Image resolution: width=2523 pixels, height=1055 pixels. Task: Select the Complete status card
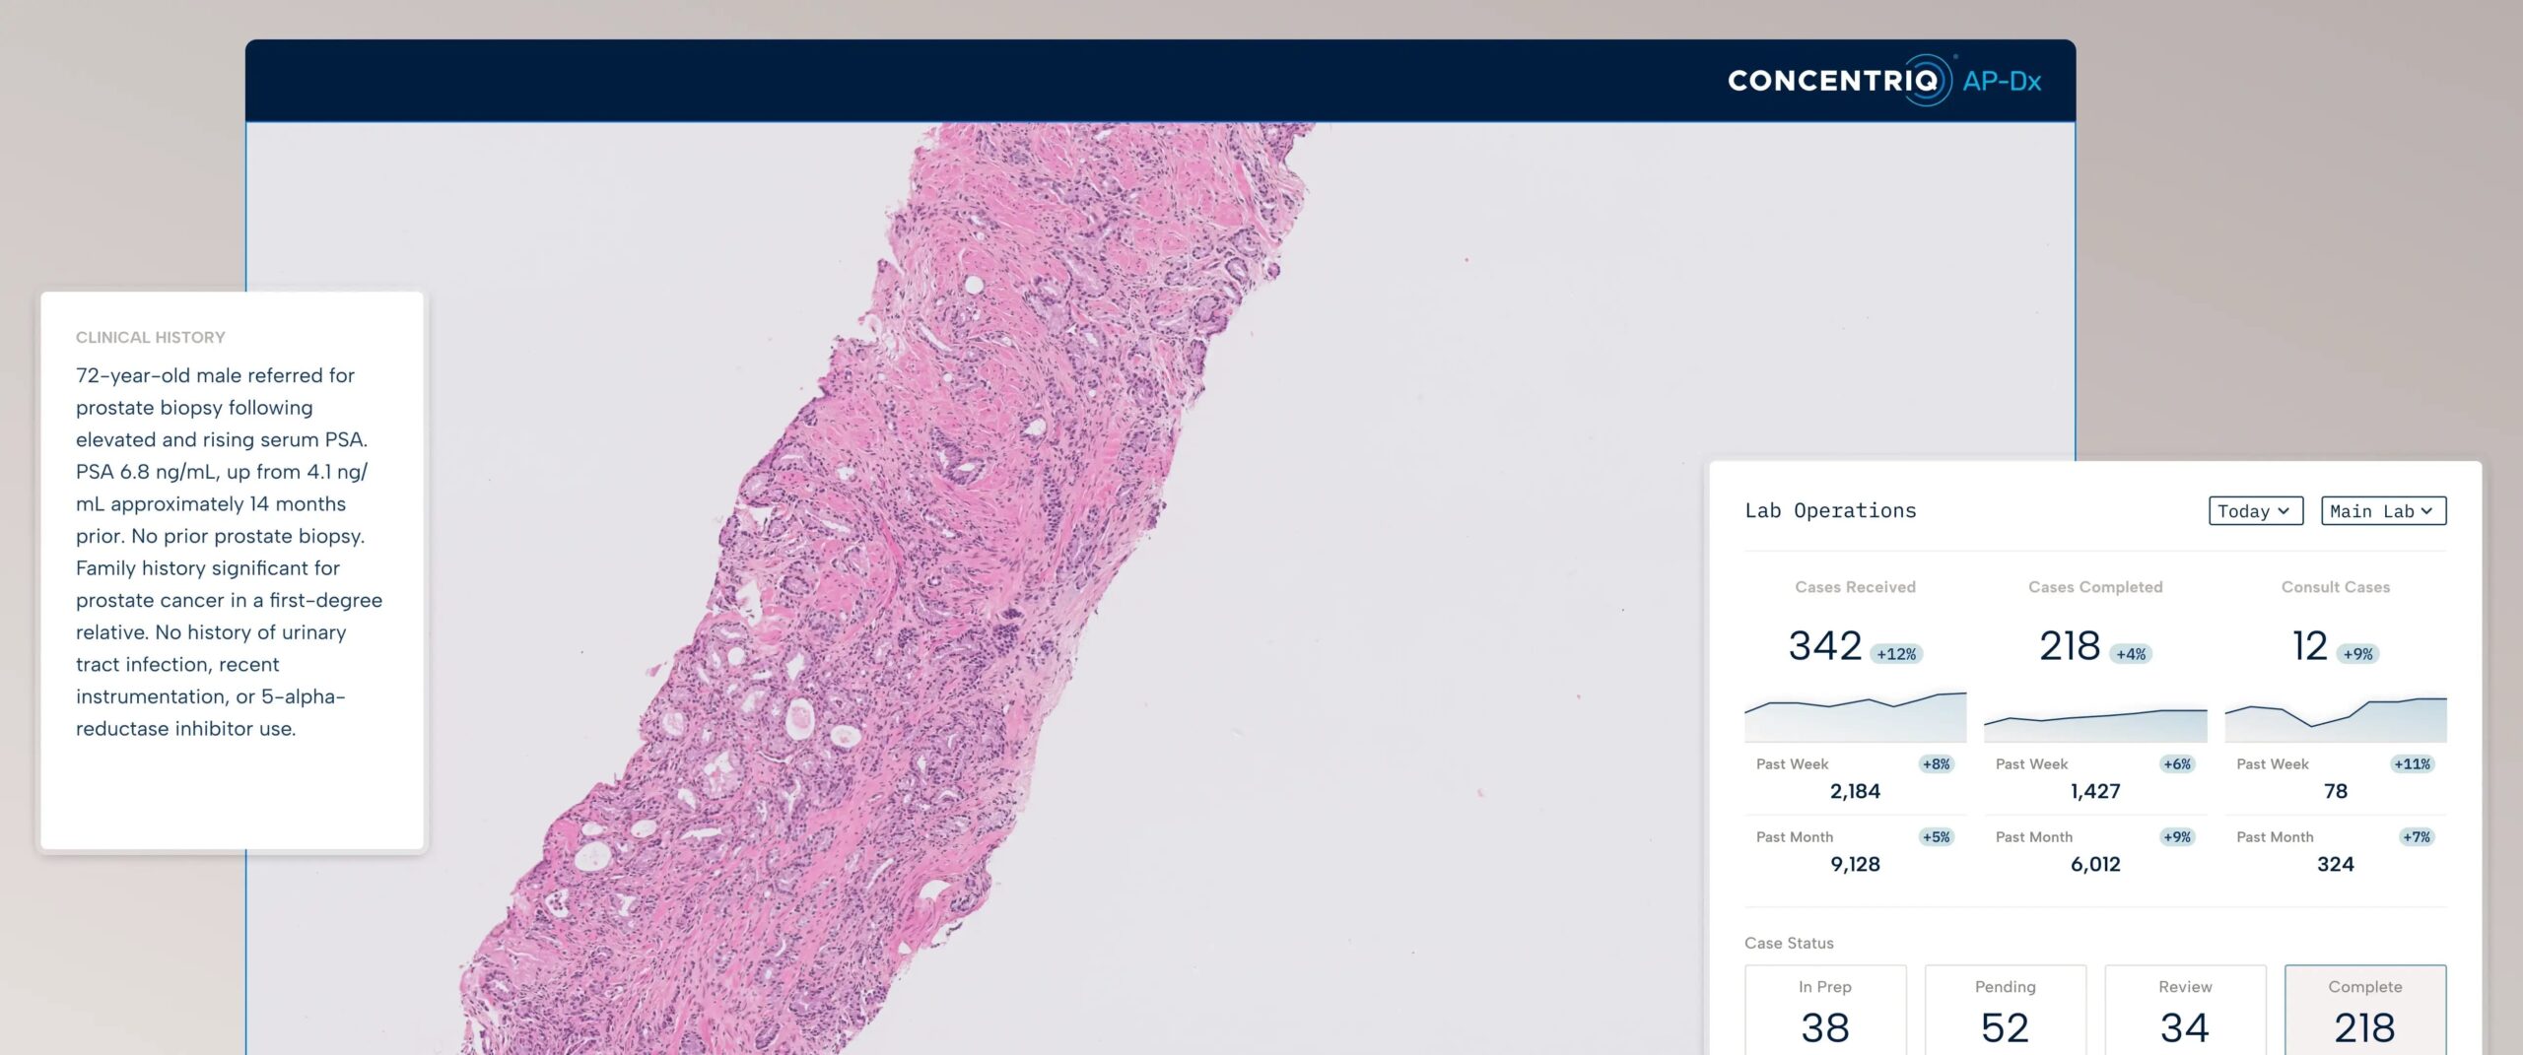(x=2365, y=1010)
